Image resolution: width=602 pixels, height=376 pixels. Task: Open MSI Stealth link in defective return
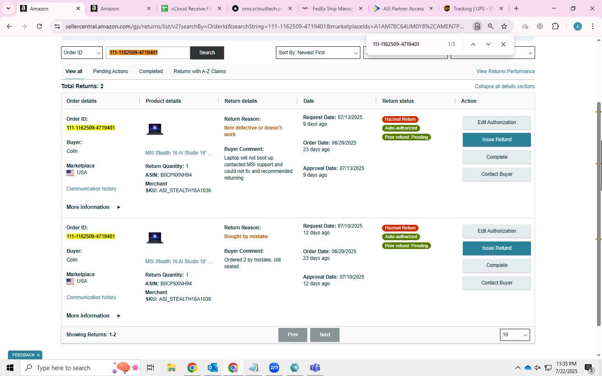click(x=179, y=153)
